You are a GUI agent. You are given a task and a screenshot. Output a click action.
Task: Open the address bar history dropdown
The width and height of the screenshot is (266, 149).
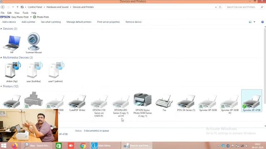[216, 7]
